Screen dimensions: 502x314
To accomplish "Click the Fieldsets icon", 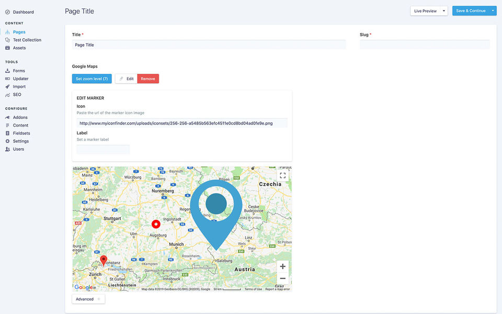I will point(7,133).
